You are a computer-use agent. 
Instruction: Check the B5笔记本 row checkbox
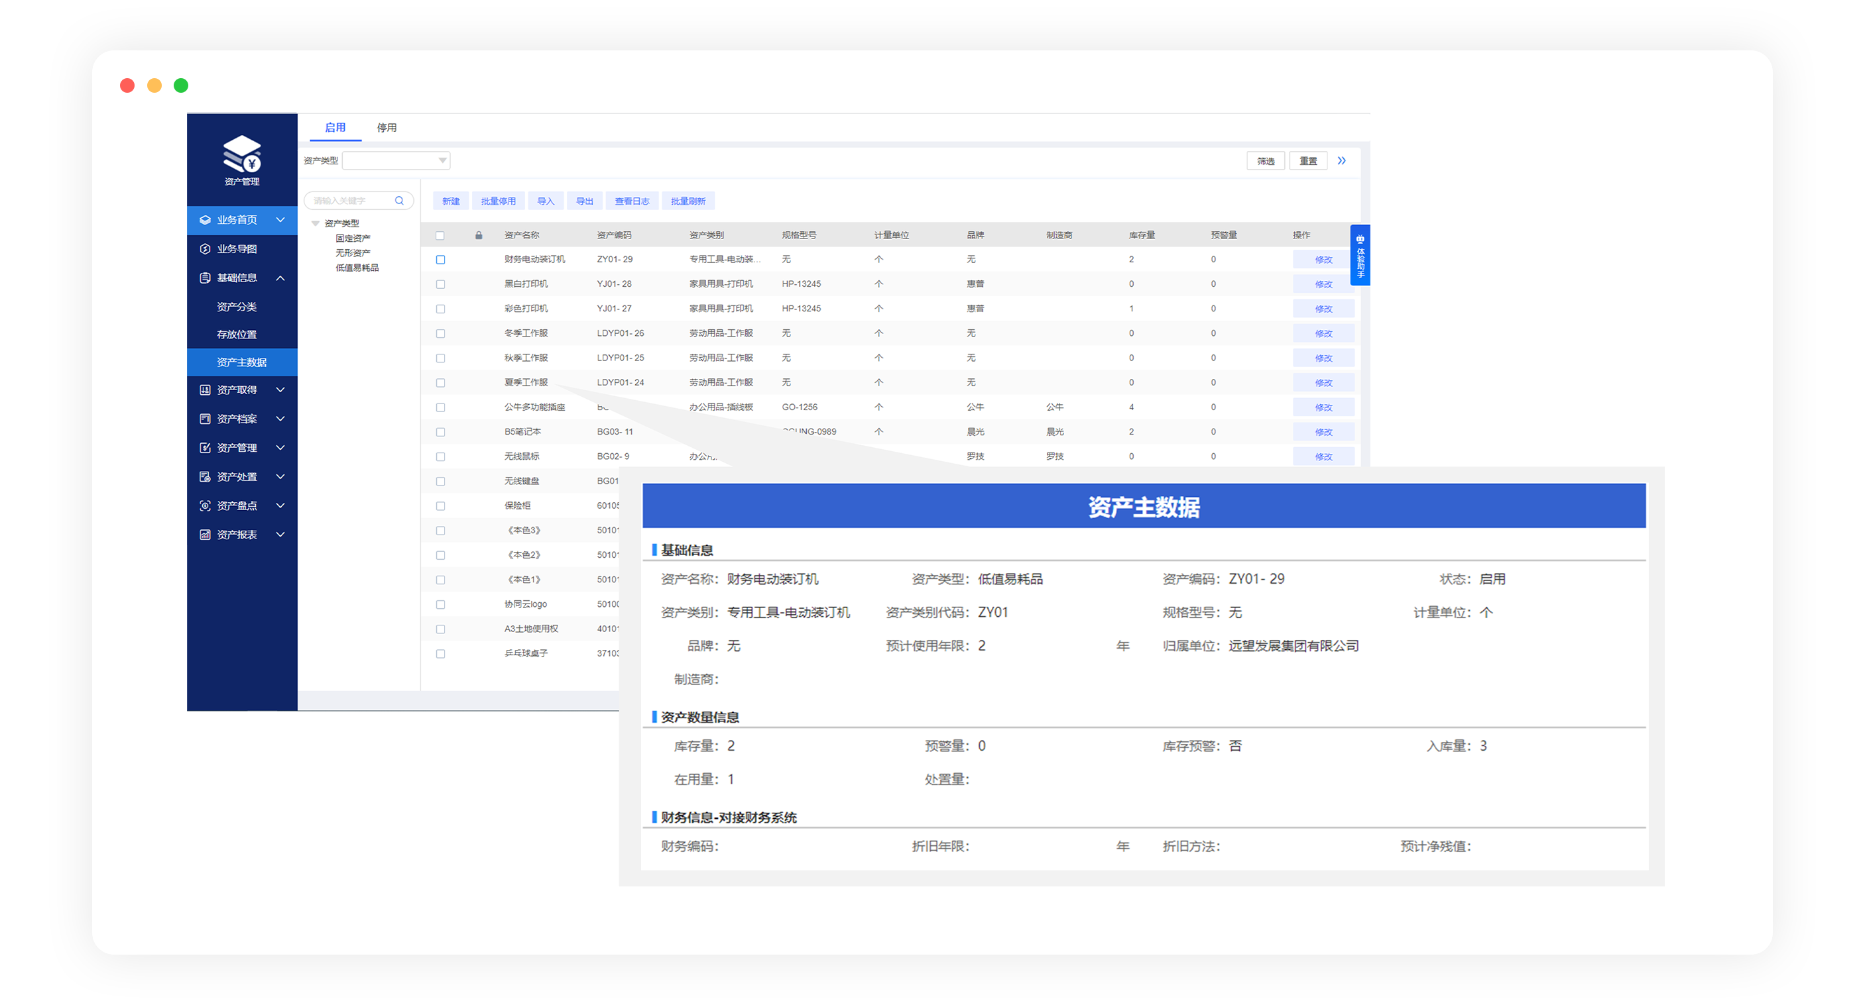pos(440,432)
